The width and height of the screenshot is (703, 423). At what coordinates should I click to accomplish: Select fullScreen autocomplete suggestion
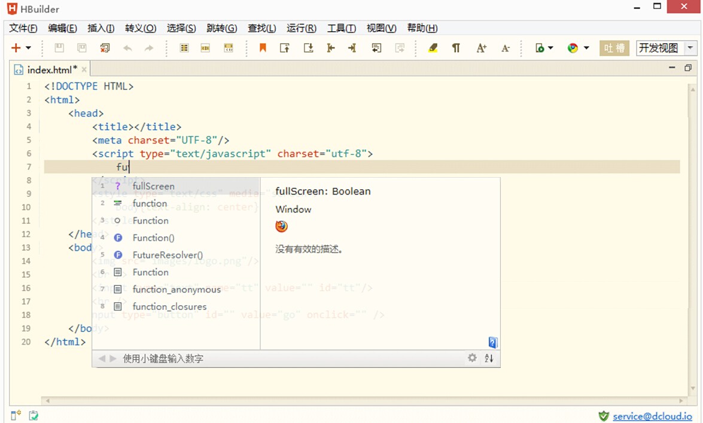pos(176,185)
